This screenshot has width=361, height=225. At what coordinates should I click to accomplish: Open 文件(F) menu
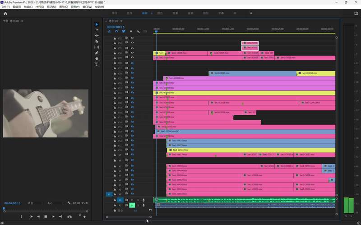[x=5, y=7]
